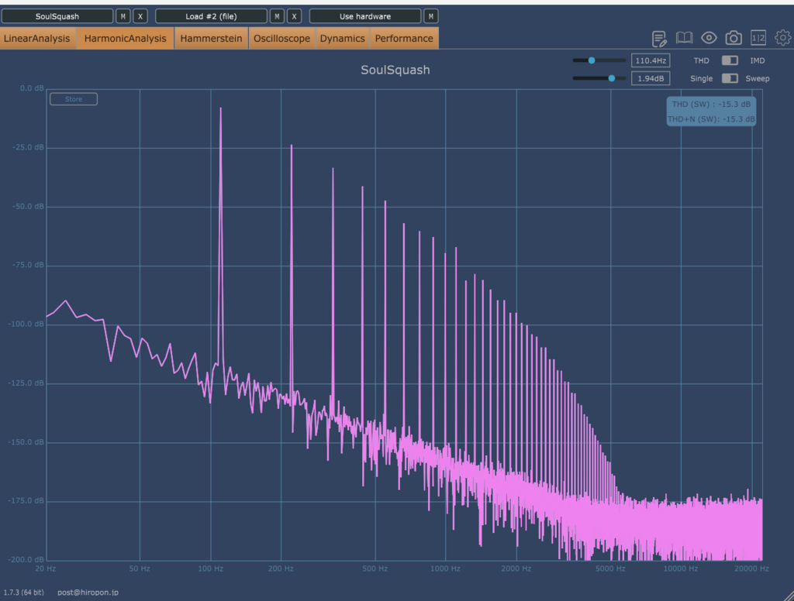Click the X button next to SoulSquash
This screenshot has width=794, height=601.
(x=140, y=16)
